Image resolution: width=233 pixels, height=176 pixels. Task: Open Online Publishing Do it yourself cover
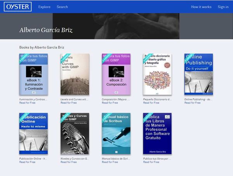199,74
